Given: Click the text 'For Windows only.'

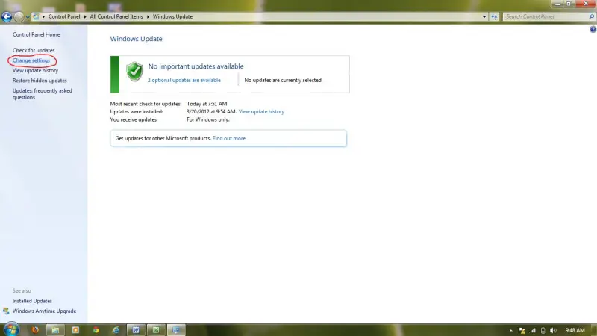Looking at the screenshot, I should pyautogui.click(x=208, y=119).
